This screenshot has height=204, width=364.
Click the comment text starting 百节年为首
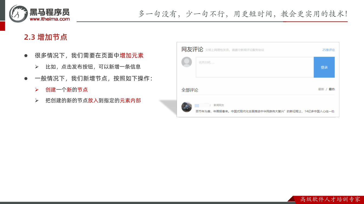tap(265, 111)
